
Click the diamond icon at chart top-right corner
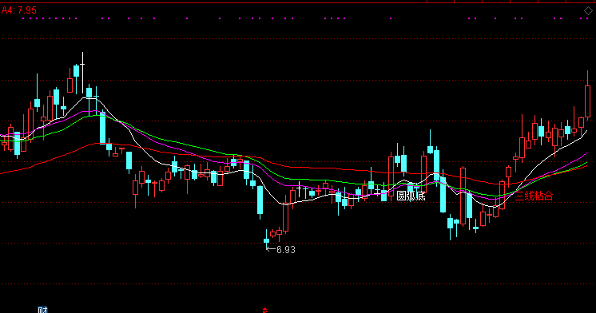(x=588, y=11)
